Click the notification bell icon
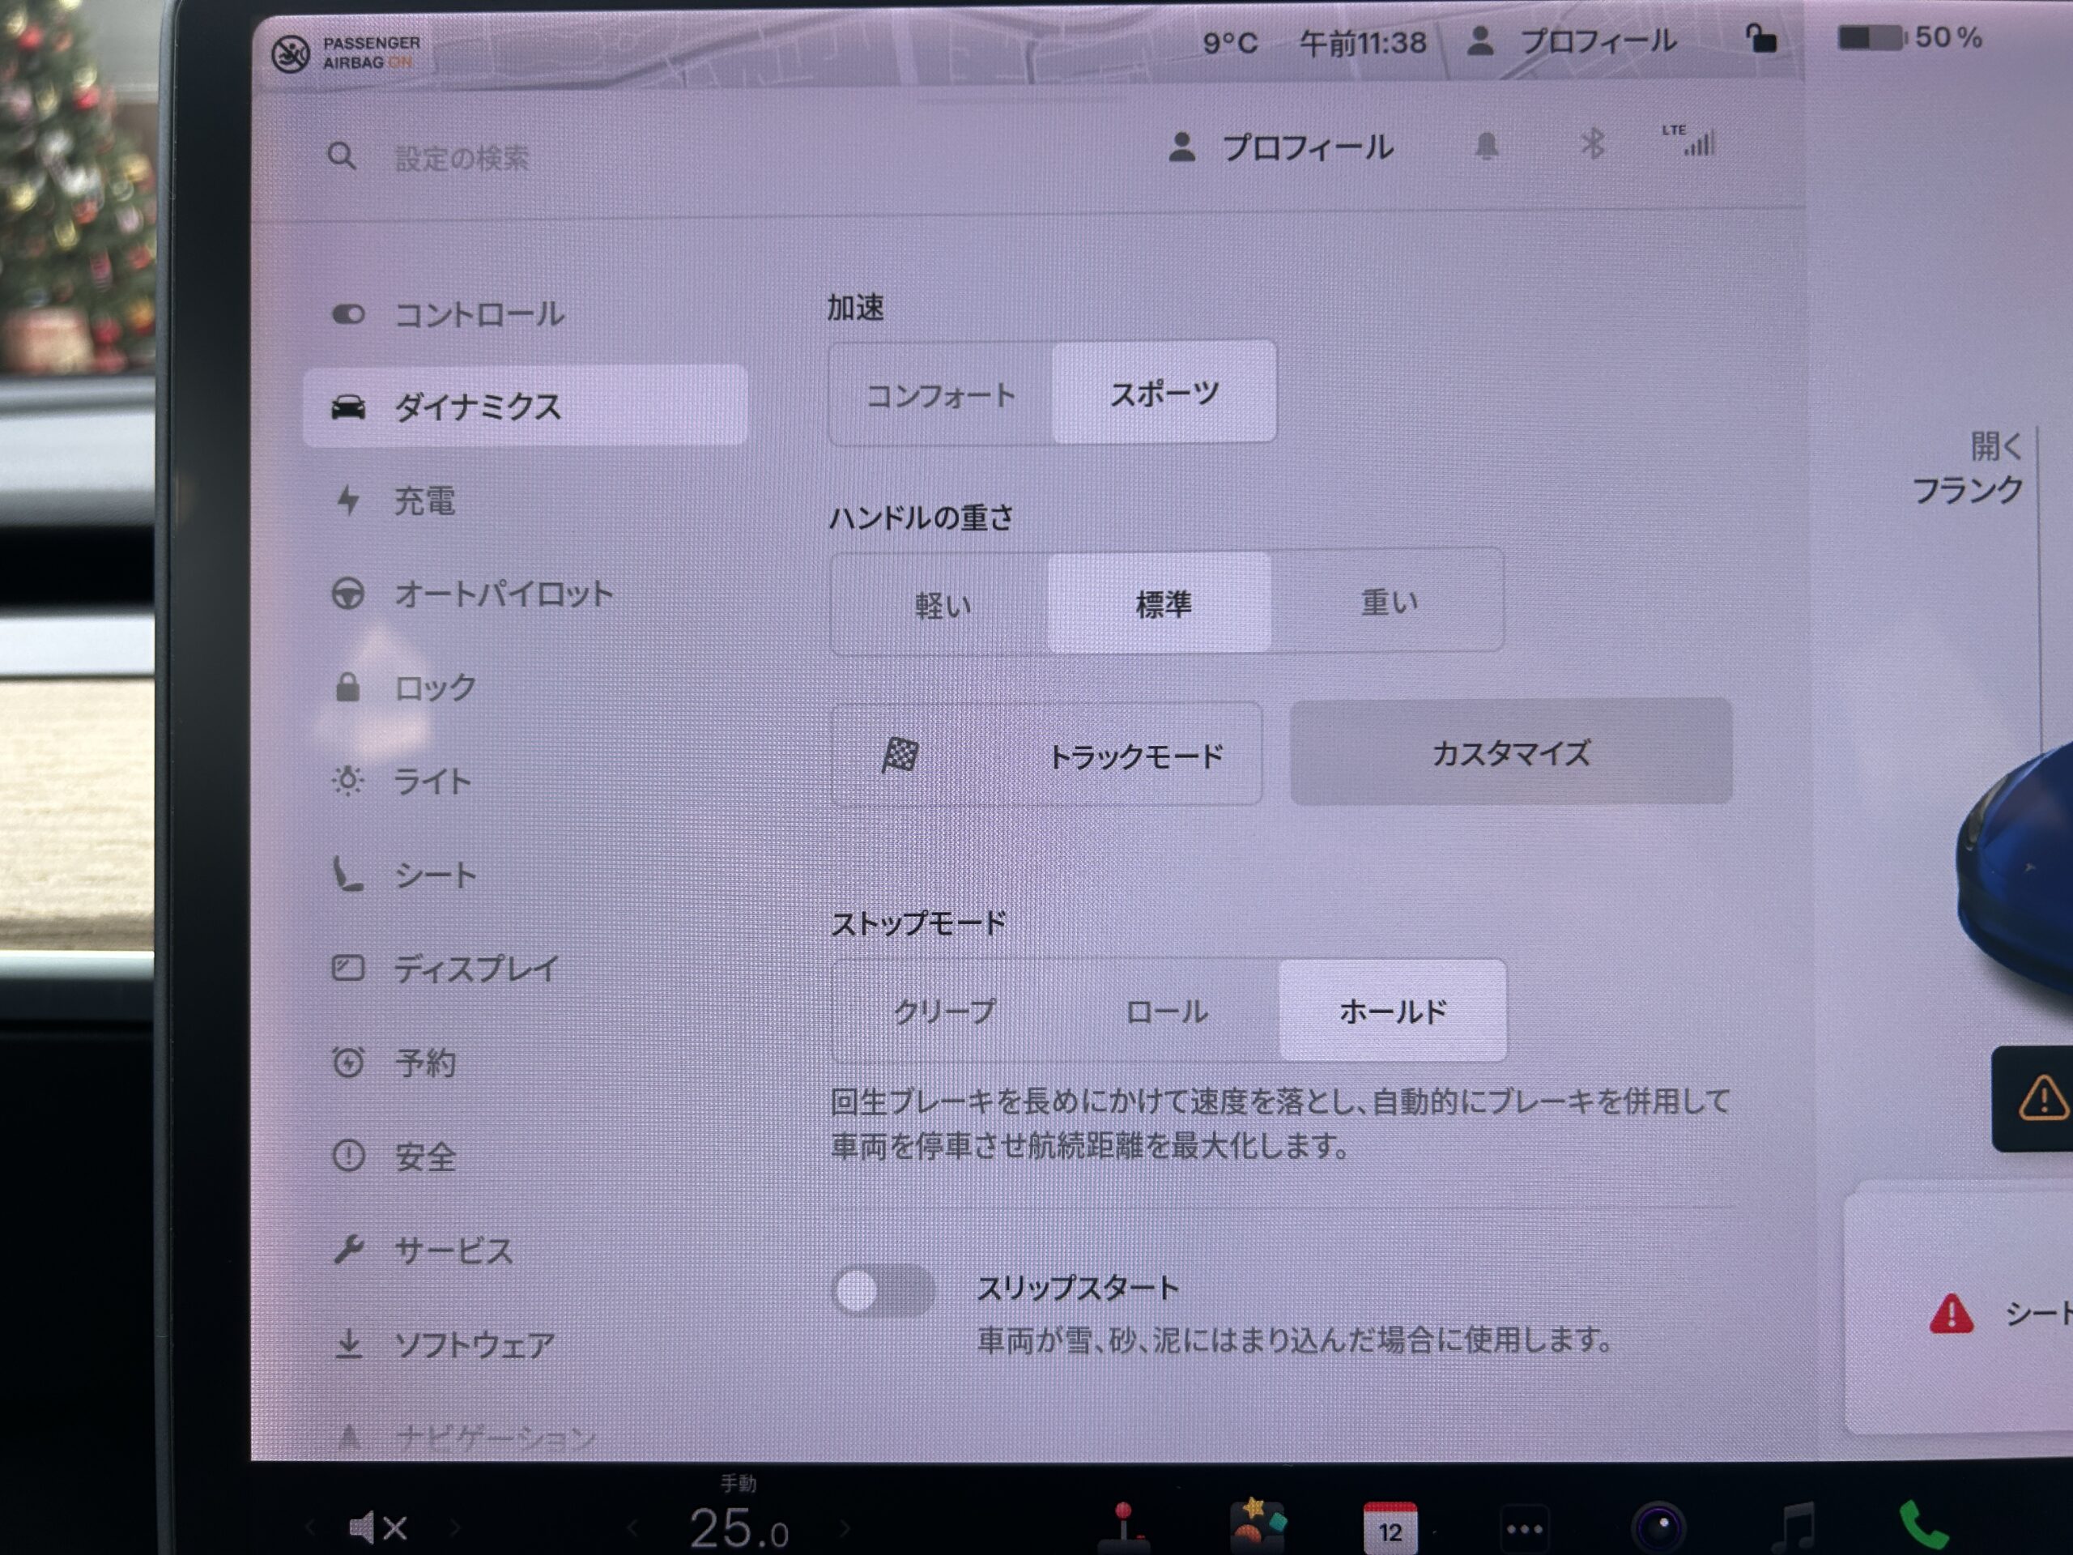This screenshot has width=2073, height=1555. click(x=1487, y=147)
